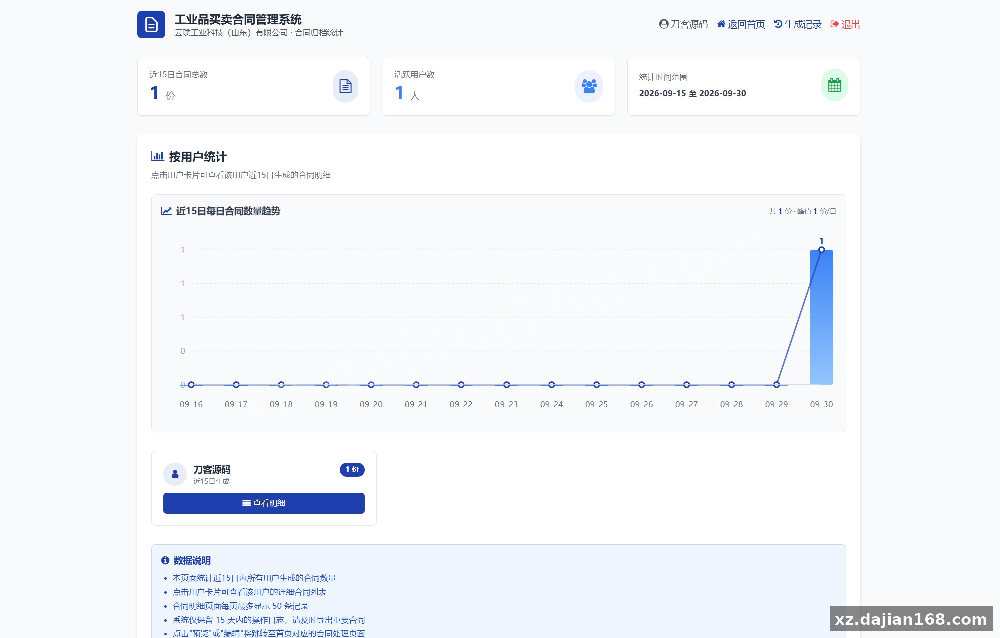1000x638 pixels.
Task: Click the line 合同明细页面每页最多显示 50 条记录
Action: [241, 606]
